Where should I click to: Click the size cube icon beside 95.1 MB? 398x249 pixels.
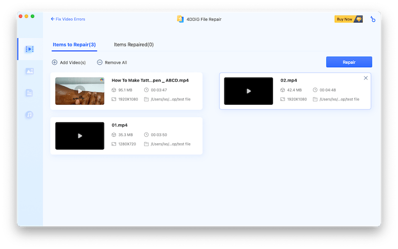click(x=114, y=90)
